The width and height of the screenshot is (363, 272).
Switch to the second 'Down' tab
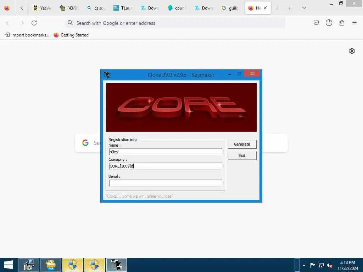203,8
